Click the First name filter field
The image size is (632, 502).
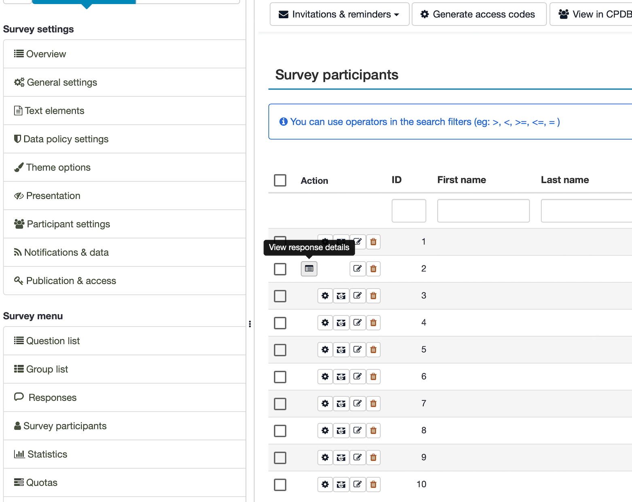483,211
